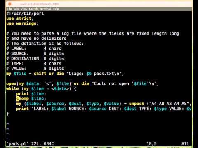198x148 pixels.
Task: Click the 'chomp $line;' statement
Action: click(x=31, y=99)
